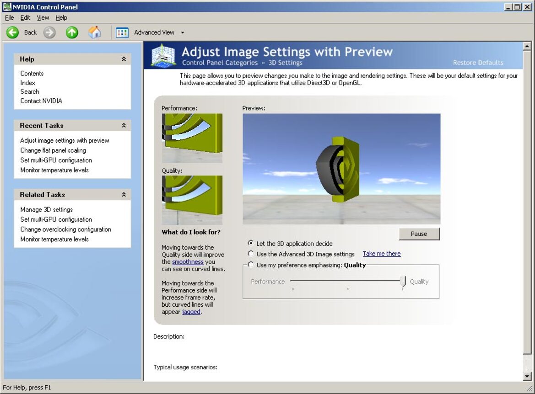Click the scrollbar down arrow
The image size is (535, 394).
(x=527, y=376)
